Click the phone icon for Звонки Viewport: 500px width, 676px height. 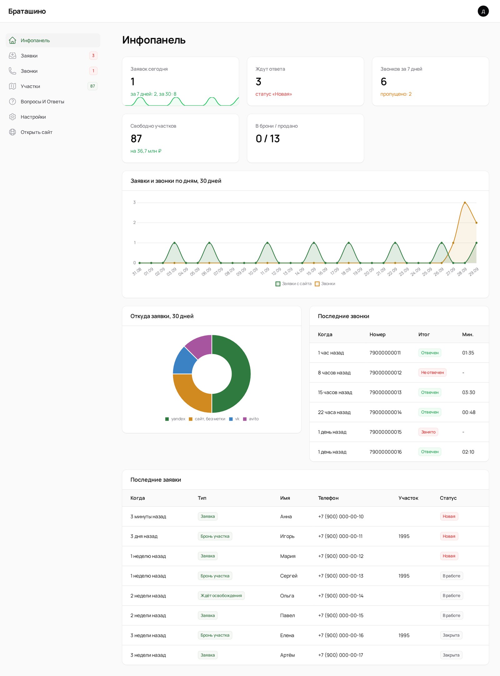(12, 71)
